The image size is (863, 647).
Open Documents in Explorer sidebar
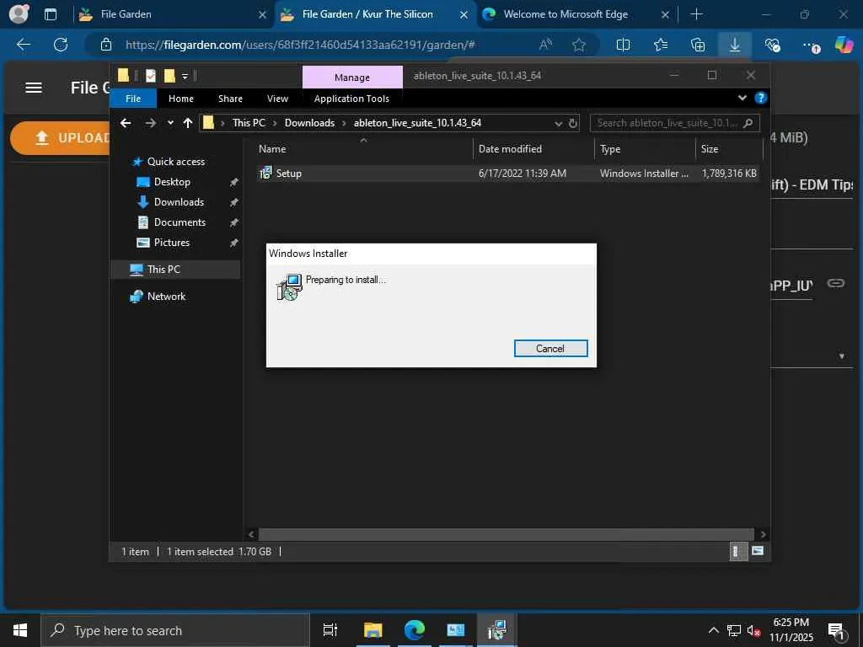pyautogui.click(x=180, y=222)
